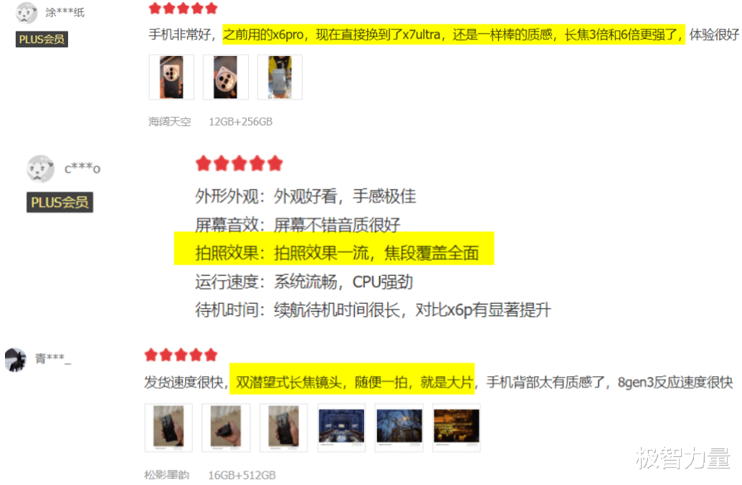This screenshot has width=742, height=485.
Task: Open the first hand-held phone photo in the bottom review
Action: coord(168,427)
